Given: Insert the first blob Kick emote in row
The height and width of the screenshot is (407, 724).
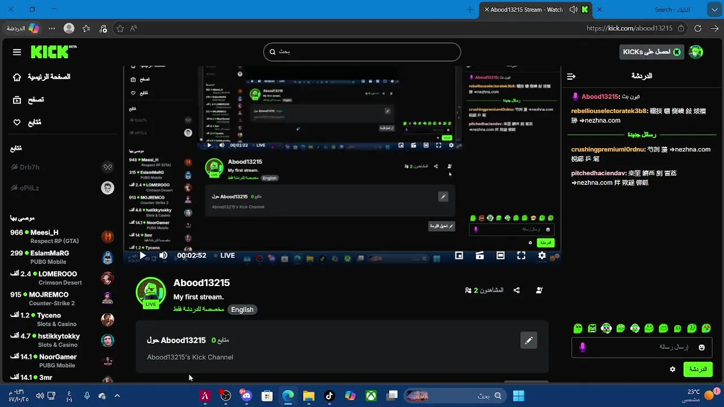Looking at the screenshot, I should coord(578,328).
